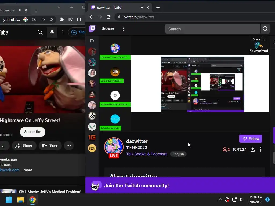This screenshot has width=275, height=206.
Task: Mute the daxwitter Twitch tab audio
Action: (x=142, y=7)
